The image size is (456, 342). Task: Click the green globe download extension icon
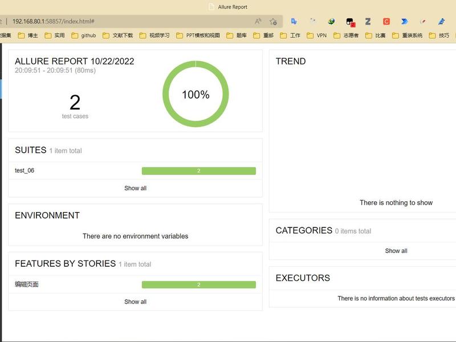[x=331, y=21]
